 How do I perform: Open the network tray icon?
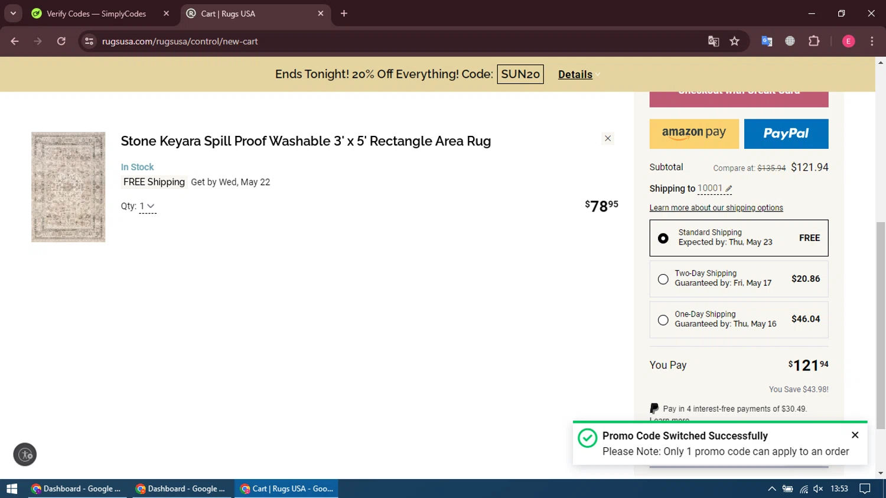point(803,489)
